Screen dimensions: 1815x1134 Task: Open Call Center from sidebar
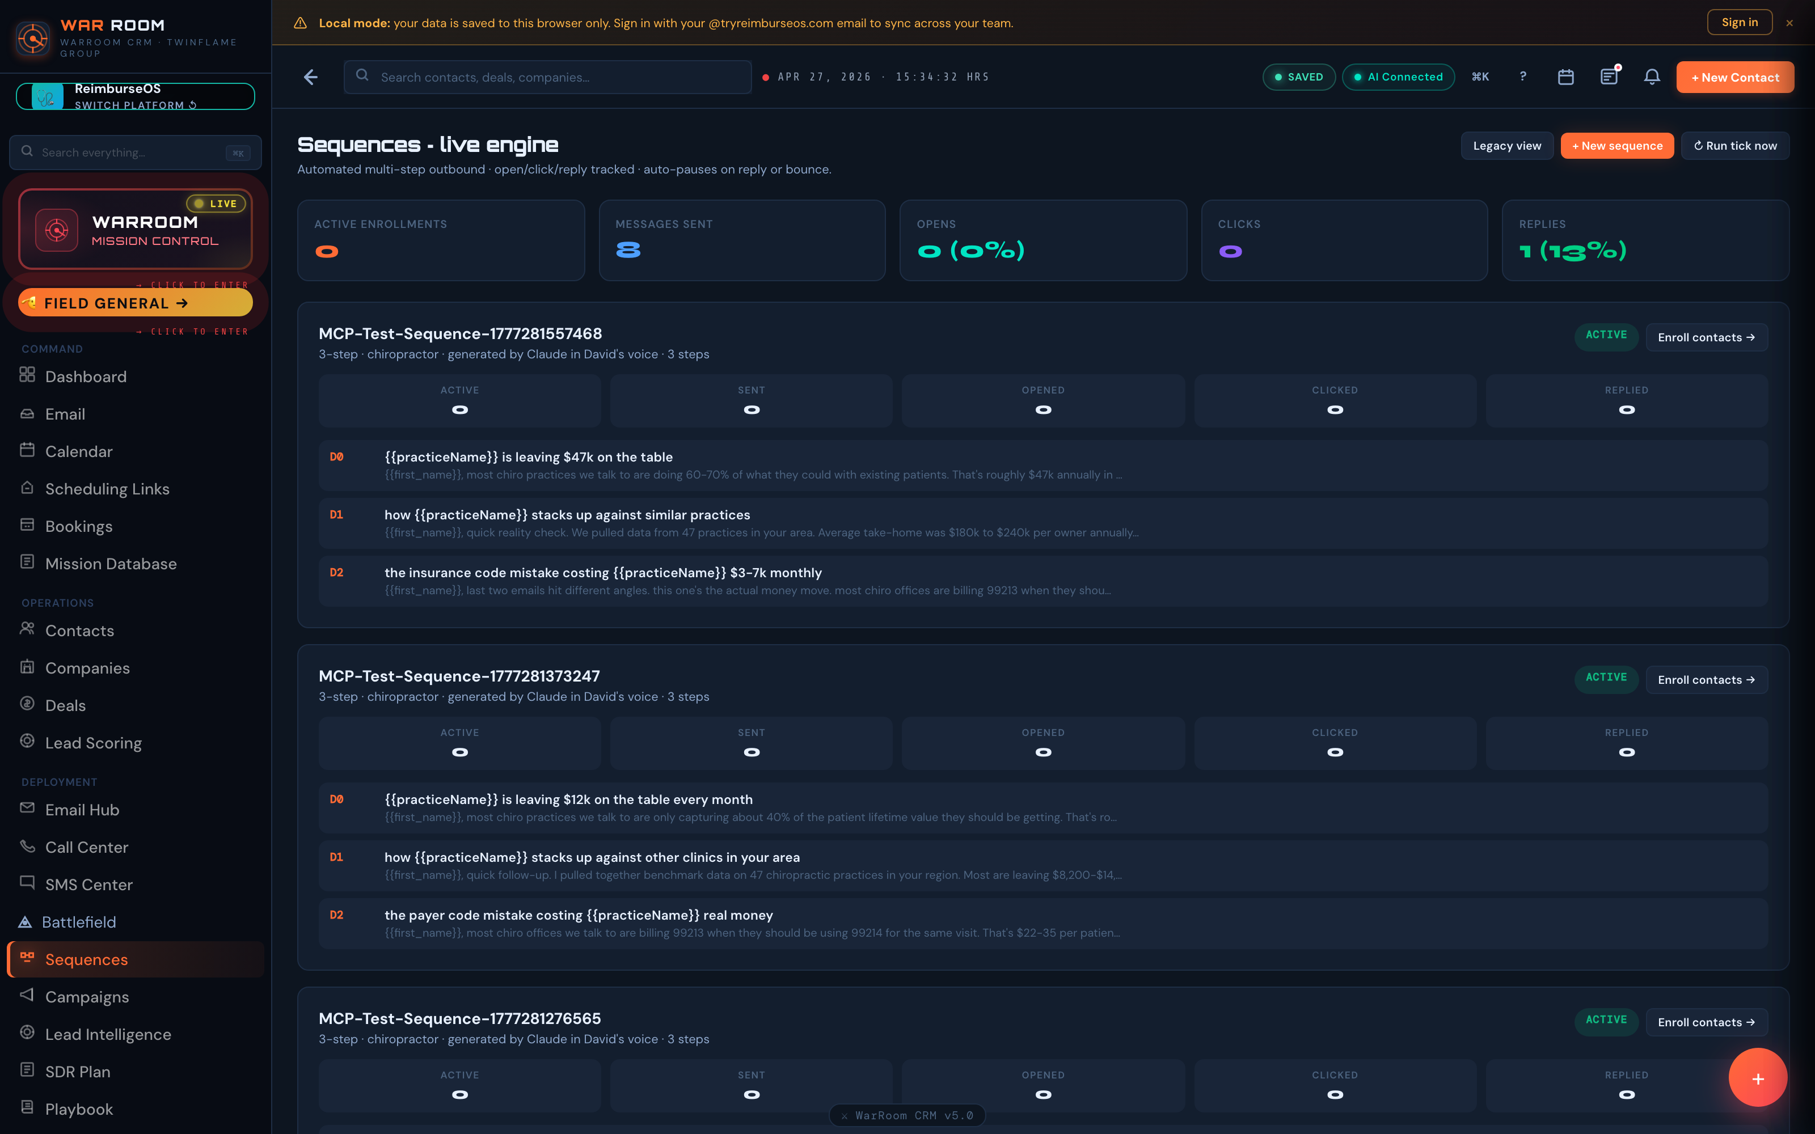coord(86,847)
